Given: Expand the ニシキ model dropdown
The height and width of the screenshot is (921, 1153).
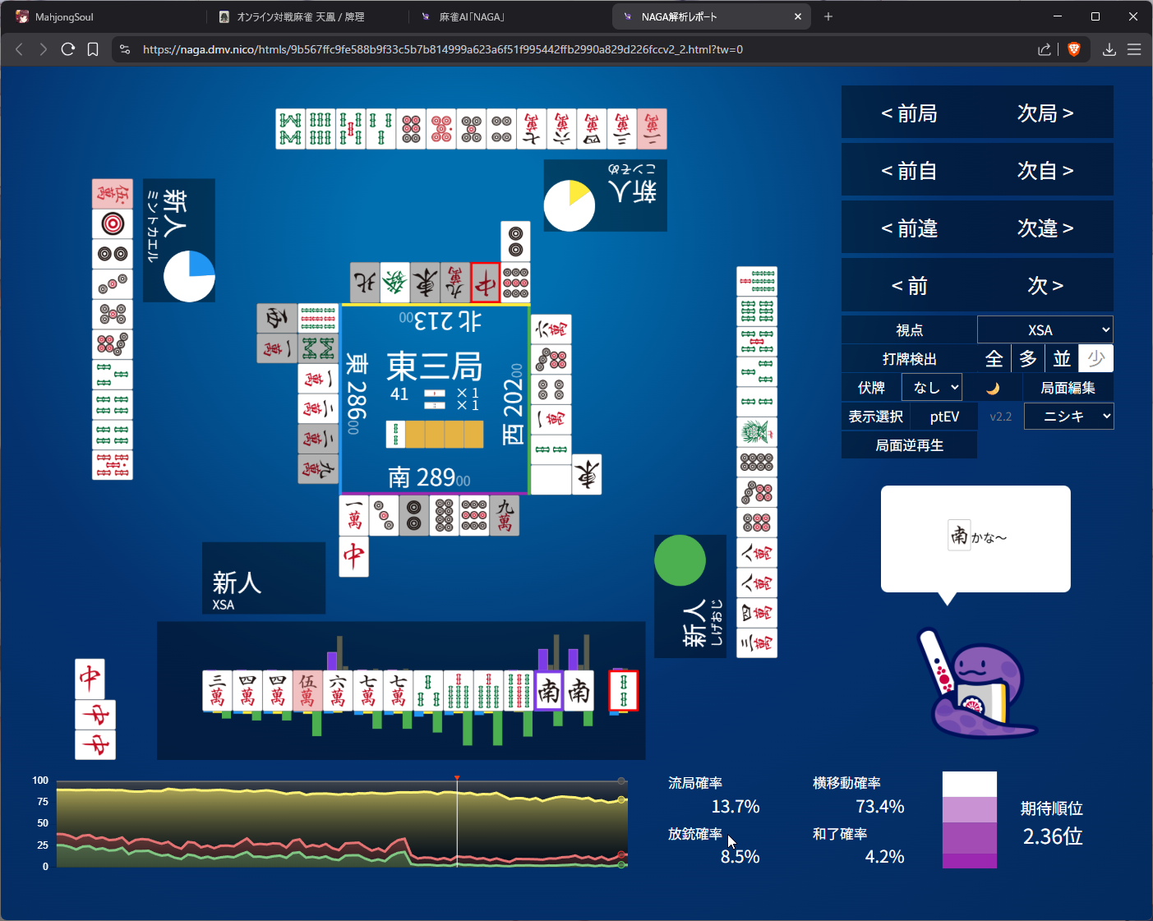Looking at the screenshot, I should 1068,417.
